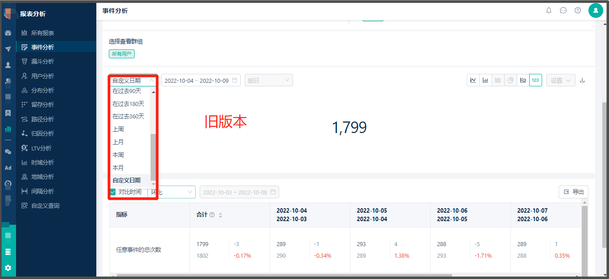Switch to bar chart view
This screenshot has width=609, height=279.
[x=486, y=80]
